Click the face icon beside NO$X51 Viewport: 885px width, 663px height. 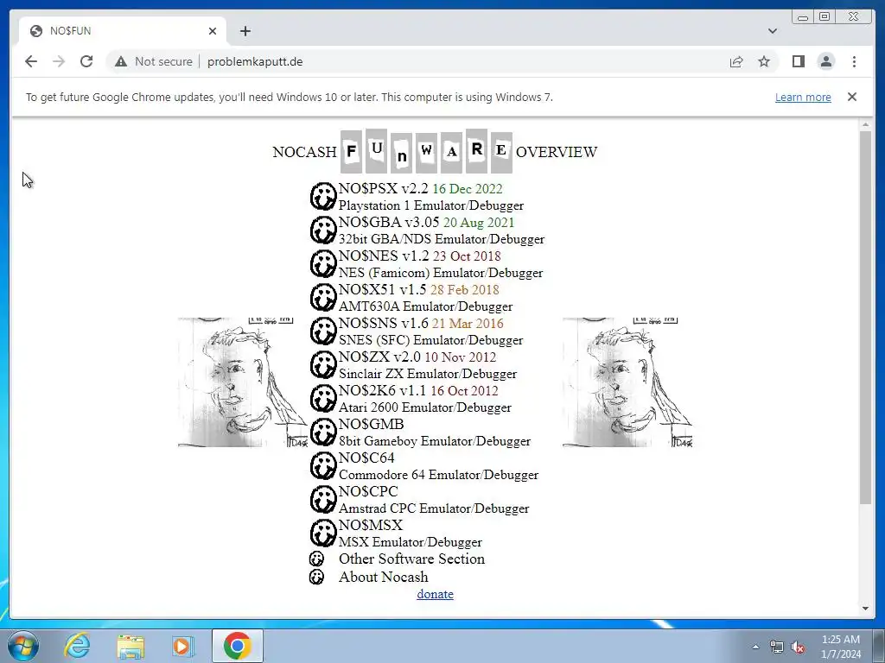[323, 298]
